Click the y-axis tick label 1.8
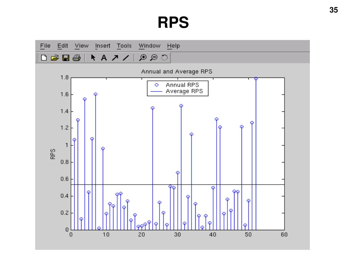This screenshot has width=346, height=260. (x=65, y=78)
